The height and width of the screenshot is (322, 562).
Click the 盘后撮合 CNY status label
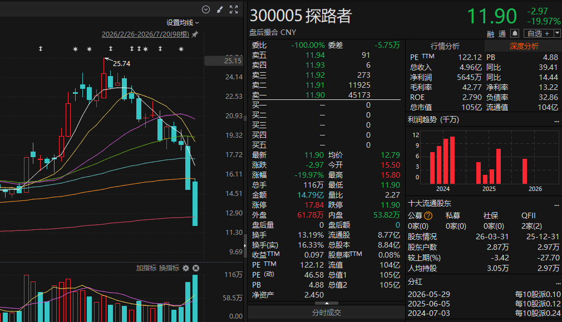pyautogui.click(x=273, y=32)
